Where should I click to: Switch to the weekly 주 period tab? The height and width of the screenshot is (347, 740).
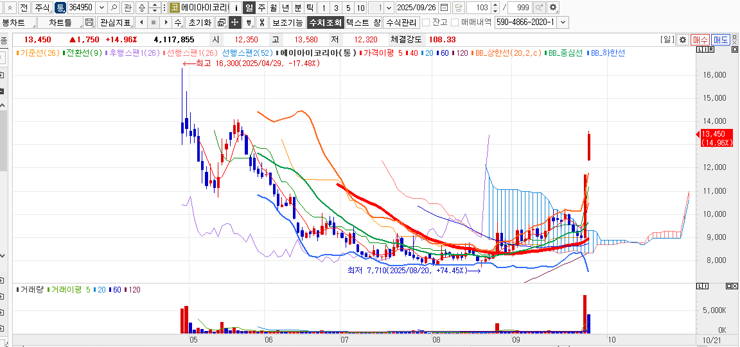261,8
